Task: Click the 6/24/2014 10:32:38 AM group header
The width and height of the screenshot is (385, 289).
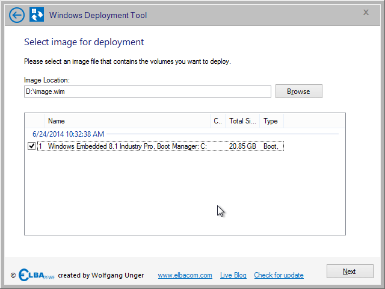Action: [68, 134]
